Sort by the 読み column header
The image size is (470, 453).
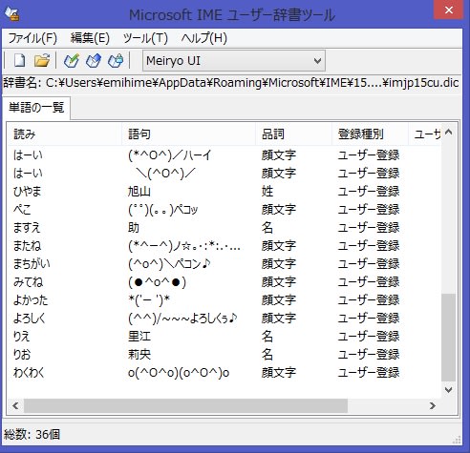click(x=65, y=134)
